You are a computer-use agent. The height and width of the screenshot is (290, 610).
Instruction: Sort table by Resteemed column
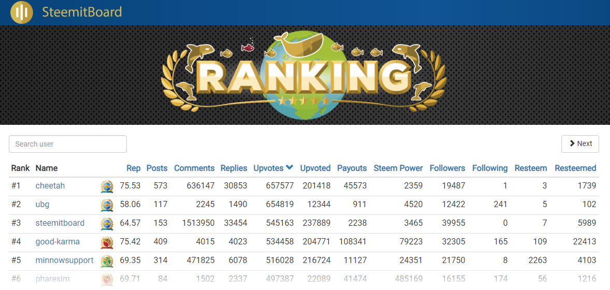(x=575, y=168)
